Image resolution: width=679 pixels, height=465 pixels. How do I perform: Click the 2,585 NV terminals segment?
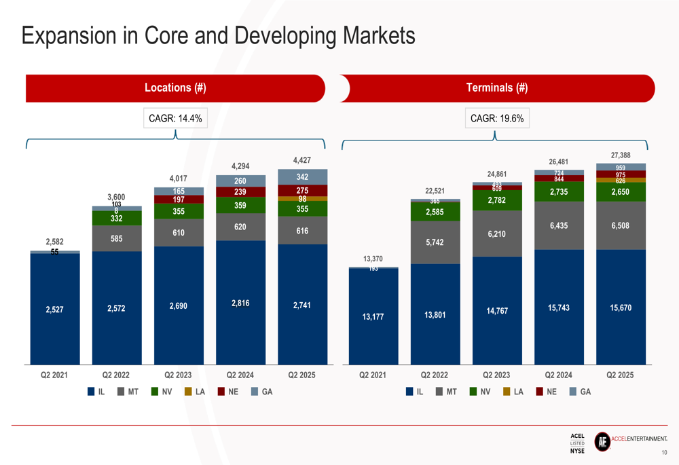(435, 212)
